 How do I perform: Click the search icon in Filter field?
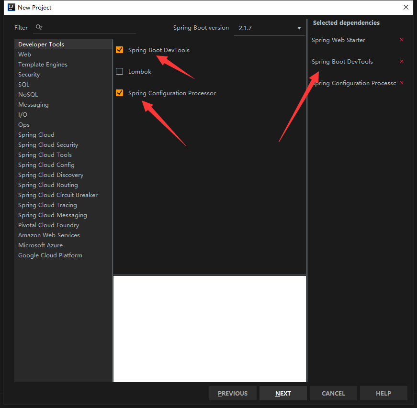[x=39, y=27]
